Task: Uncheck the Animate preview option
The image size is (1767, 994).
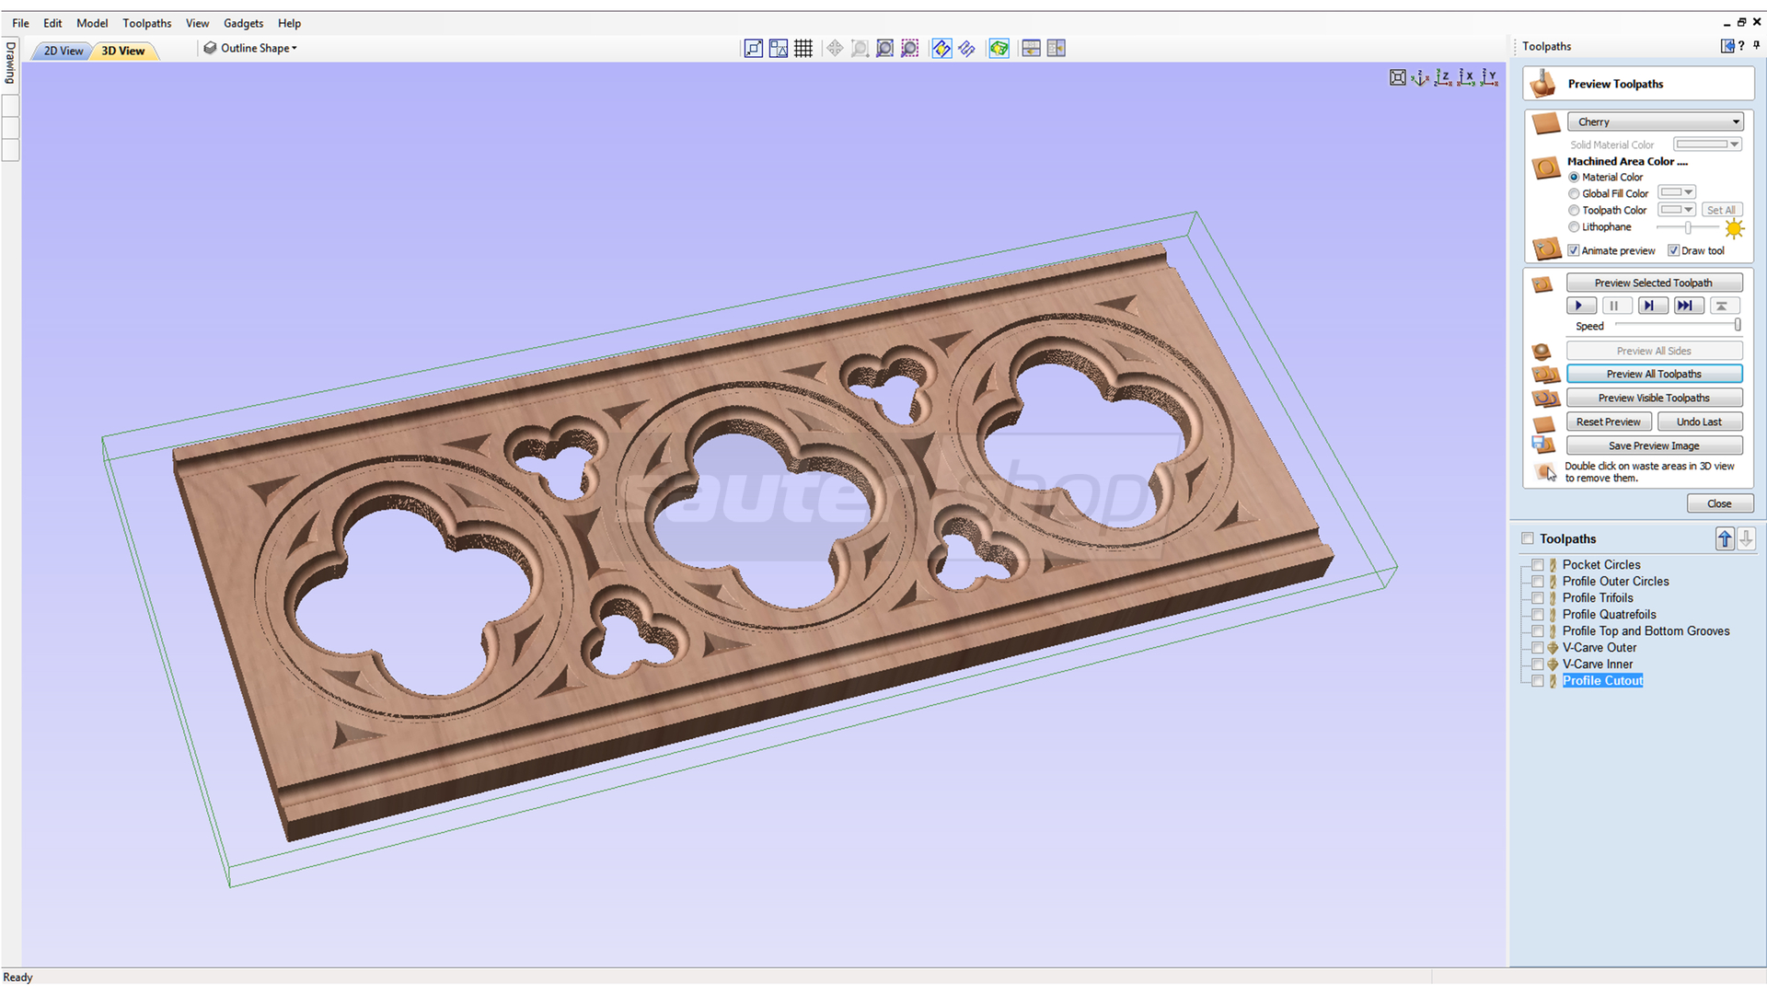Action: point(1574,250)
